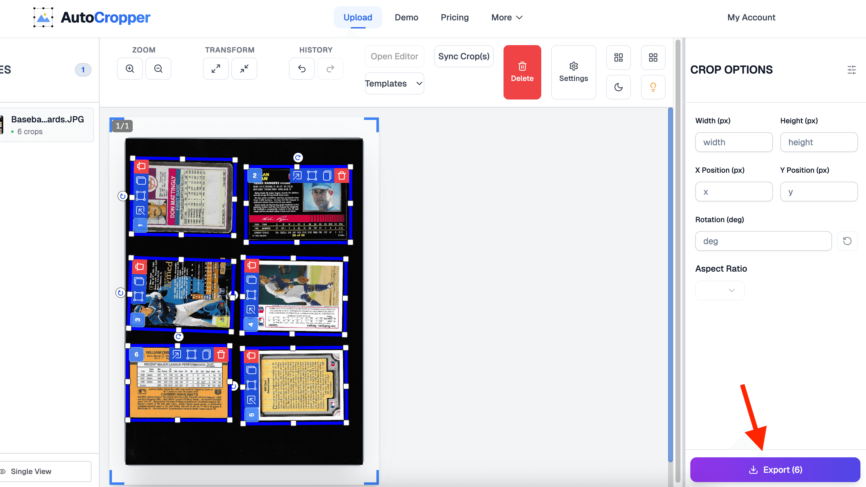Click the red Delete button
Screen dimensions: 866x487
point(522,72)
